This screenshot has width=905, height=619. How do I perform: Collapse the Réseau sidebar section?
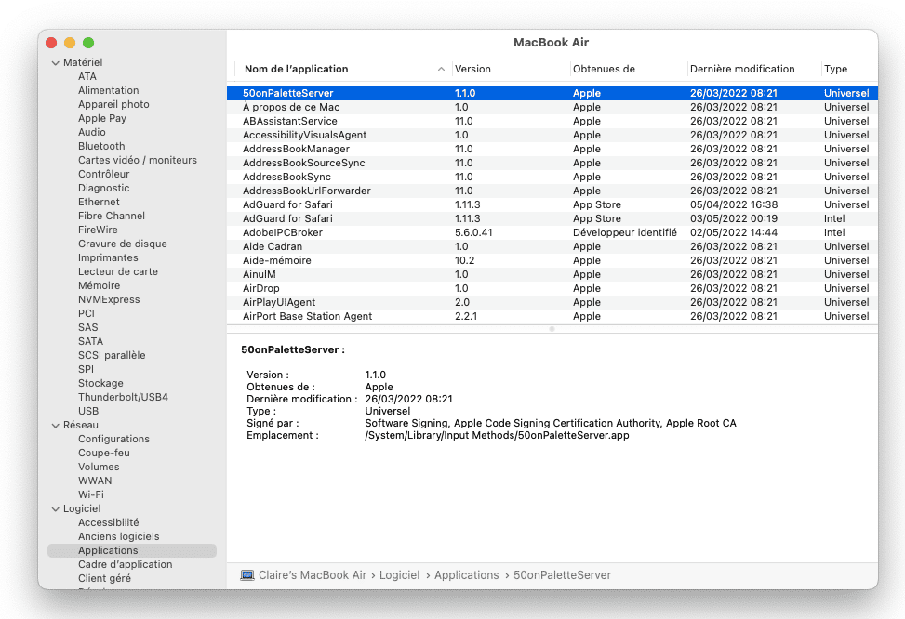(x=55, y=425)
